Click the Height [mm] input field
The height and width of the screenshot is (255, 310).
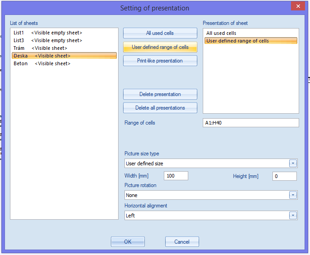[x=285, y=176]
